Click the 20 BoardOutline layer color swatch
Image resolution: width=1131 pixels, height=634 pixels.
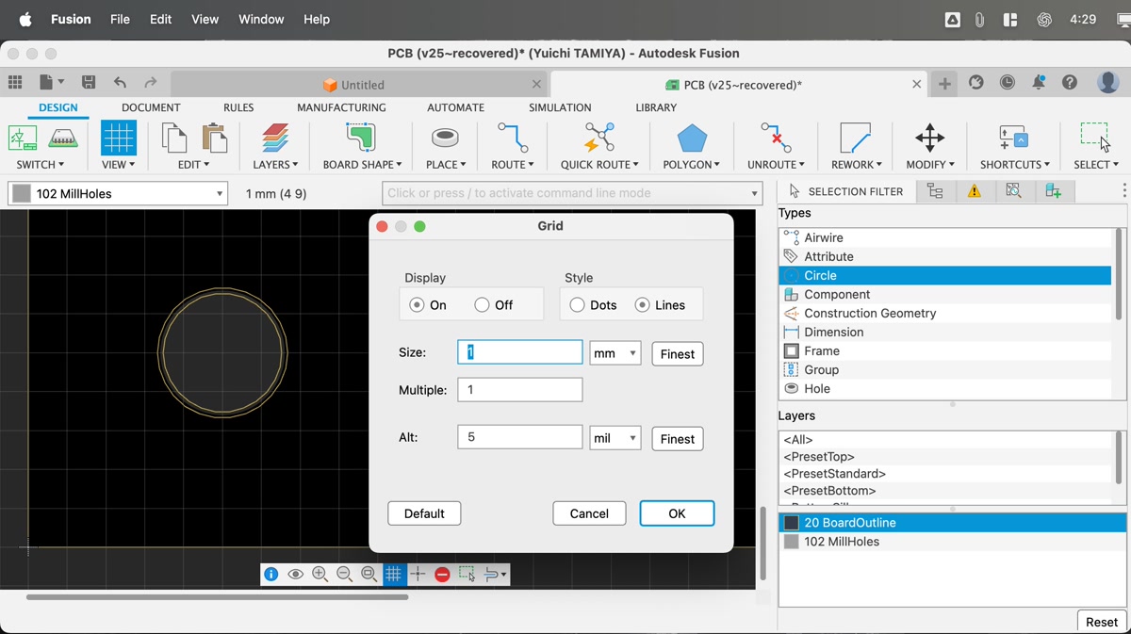point(792,523)
